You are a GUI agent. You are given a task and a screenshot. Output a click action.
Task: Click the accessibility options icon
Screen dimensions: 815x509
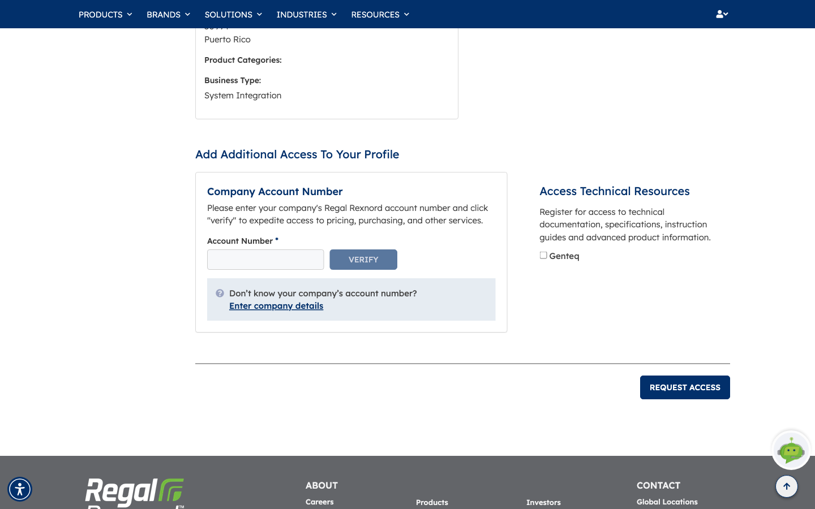[x=20, y=489]
